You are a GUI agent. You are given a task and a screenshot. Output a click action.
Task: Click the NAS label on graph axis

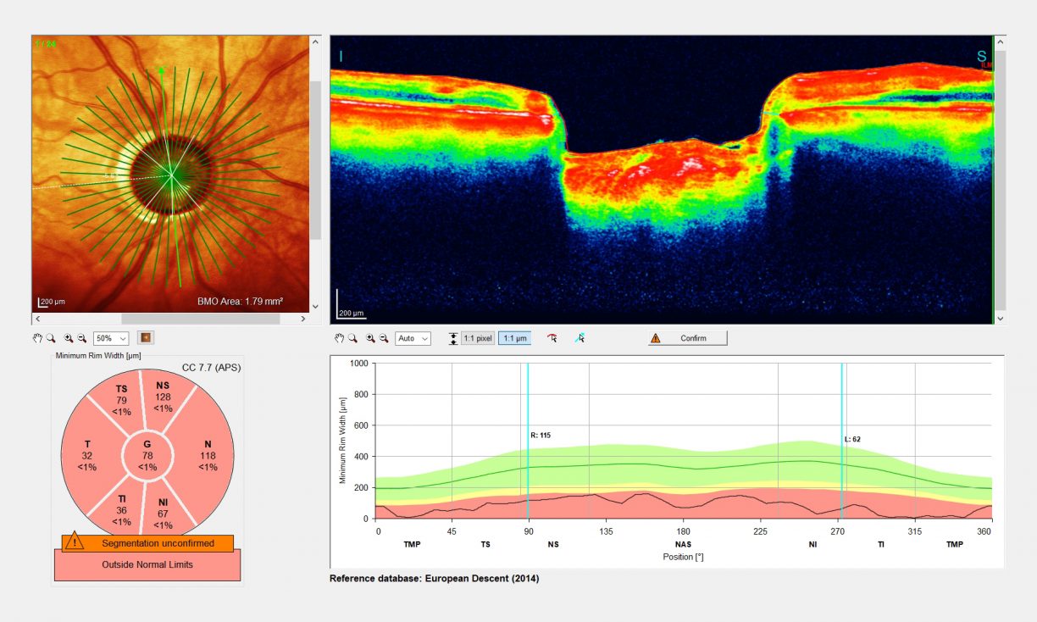683,544
